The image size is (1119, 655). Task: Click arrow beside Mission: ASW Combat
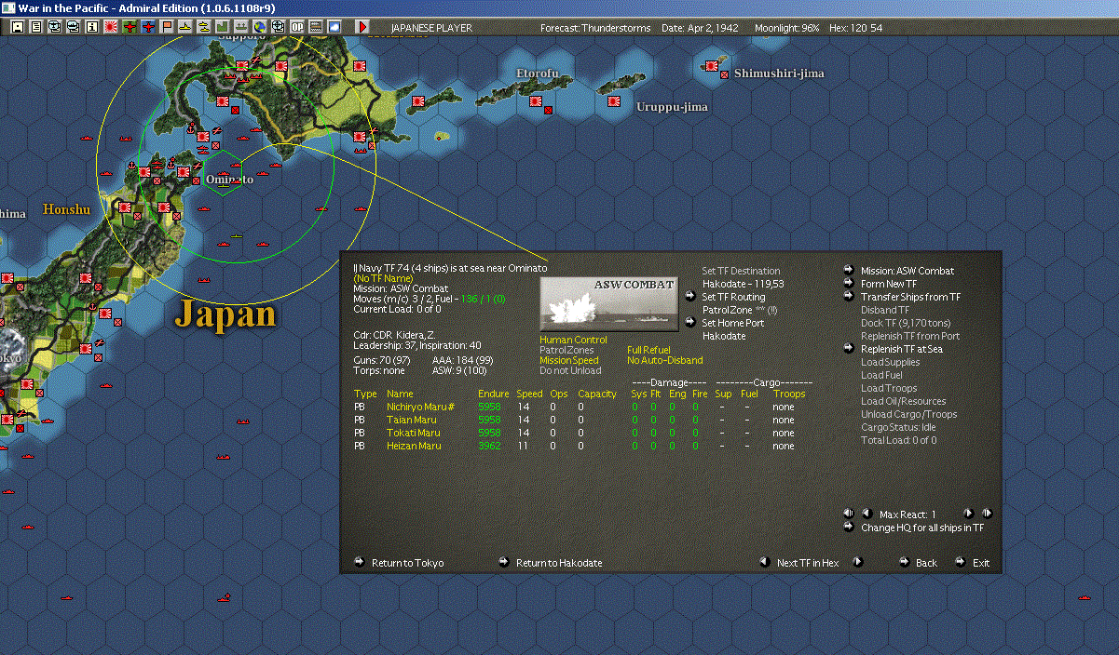[x=849, y=271]
